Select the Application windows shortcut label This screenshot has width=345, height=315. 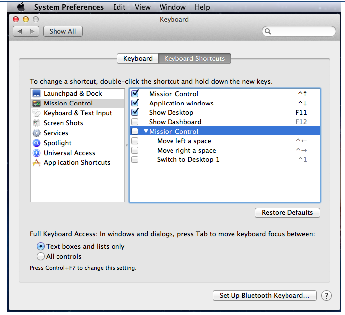tap(181, 104)
